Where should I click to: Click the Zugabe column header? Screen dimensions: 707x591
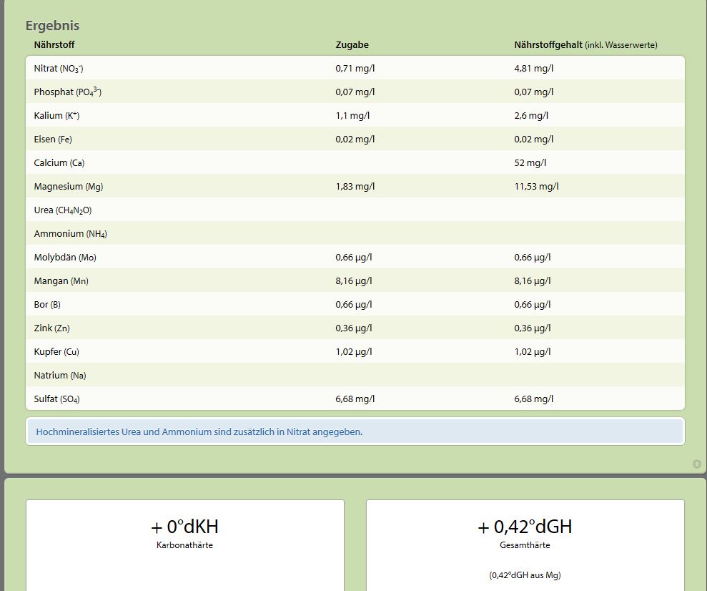click(352, 45)
